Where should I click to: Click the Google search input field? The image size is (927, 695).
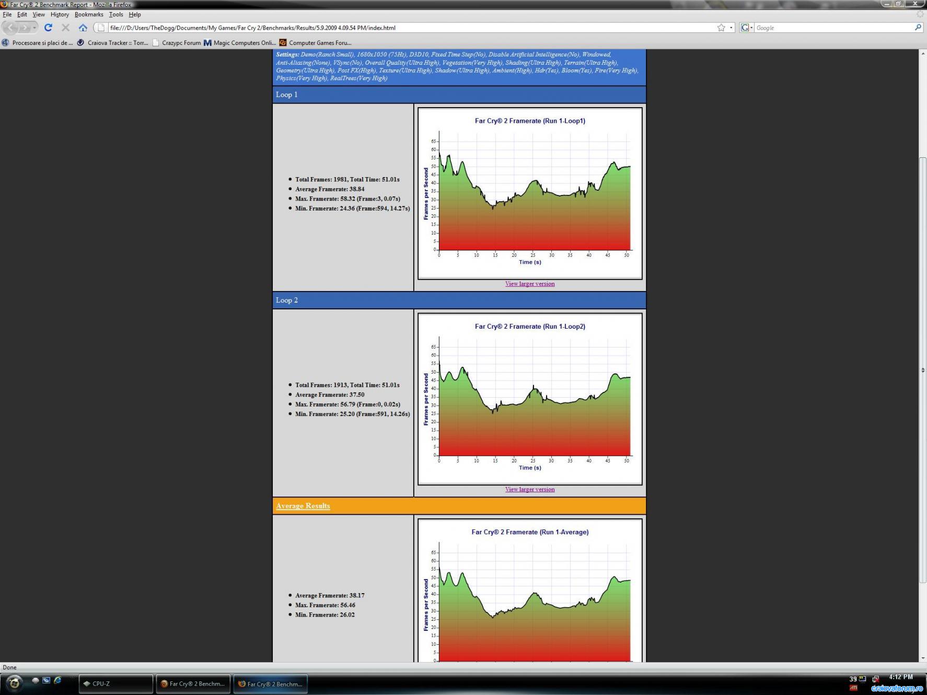[x=833, y=28]
